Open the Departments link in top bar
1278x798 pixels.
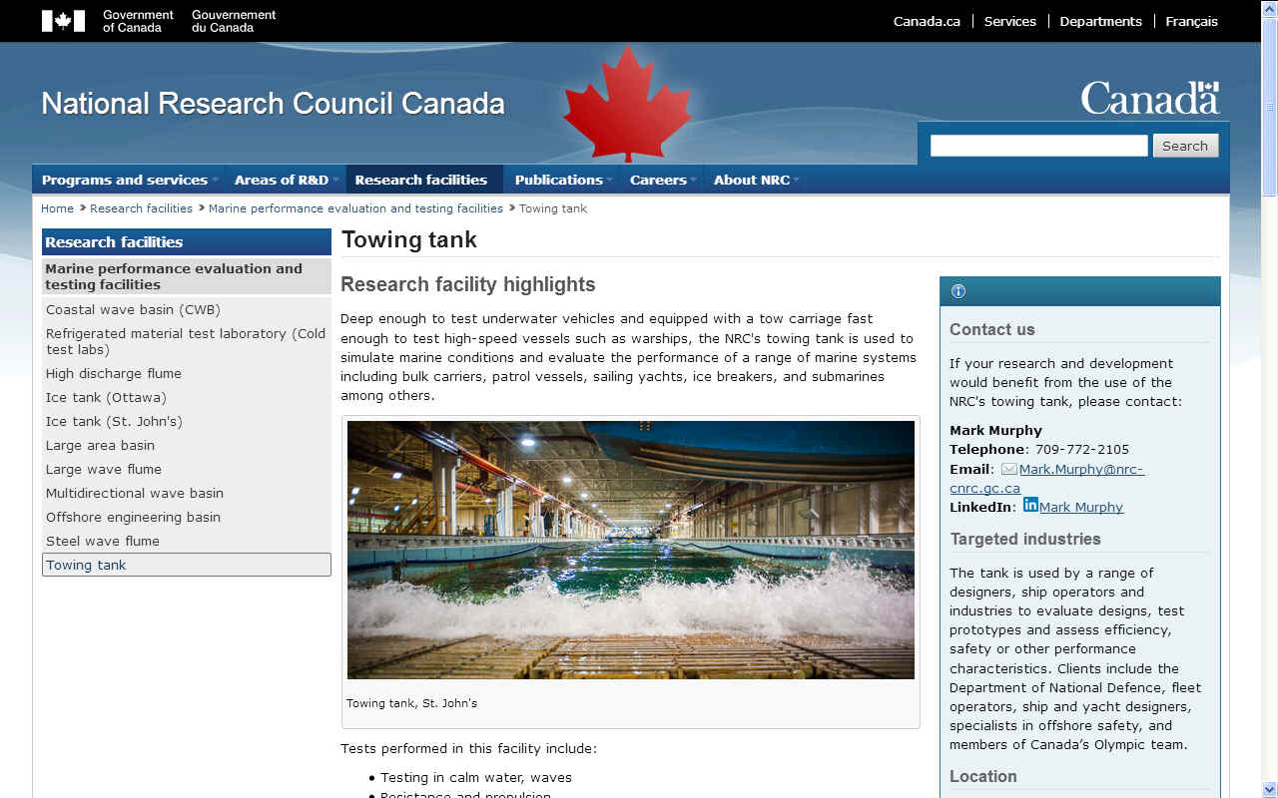[1100, 21]
